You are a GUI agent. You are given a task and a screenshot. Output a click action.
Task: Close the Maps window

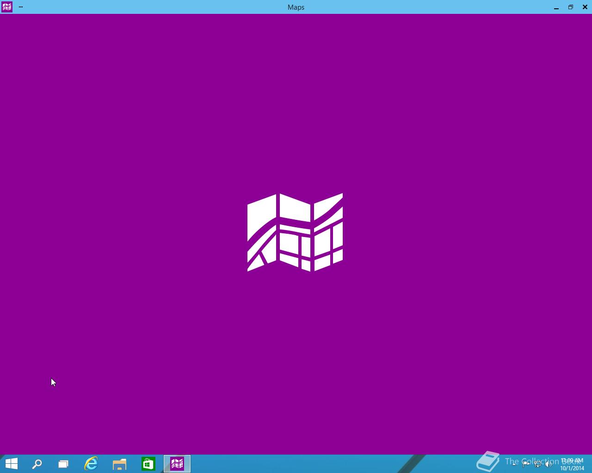pyautogui.click(x=585, y=7)
